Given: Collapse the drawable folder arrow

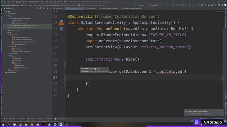Looking at the screenshot, I should coord(9,35).
